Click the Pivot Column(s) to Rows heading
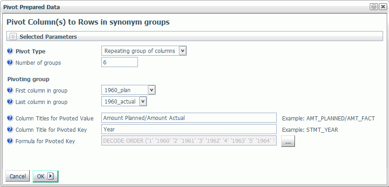 [x=88, y=22]
